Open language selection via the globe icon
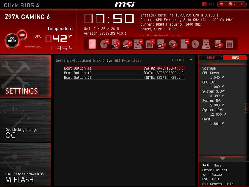249x187 pixels. pos(230,4)
